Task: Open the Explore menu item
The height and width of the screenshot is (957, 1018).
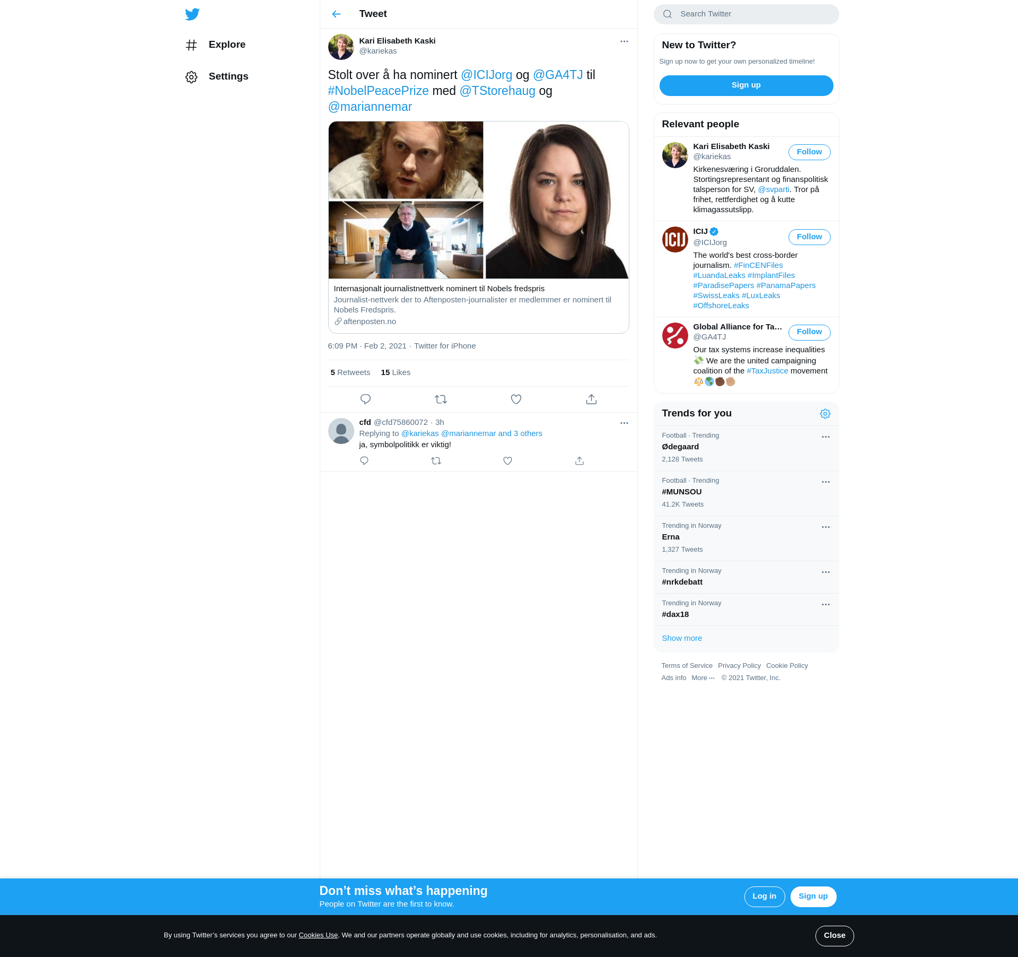Action: tap(226, 45)
